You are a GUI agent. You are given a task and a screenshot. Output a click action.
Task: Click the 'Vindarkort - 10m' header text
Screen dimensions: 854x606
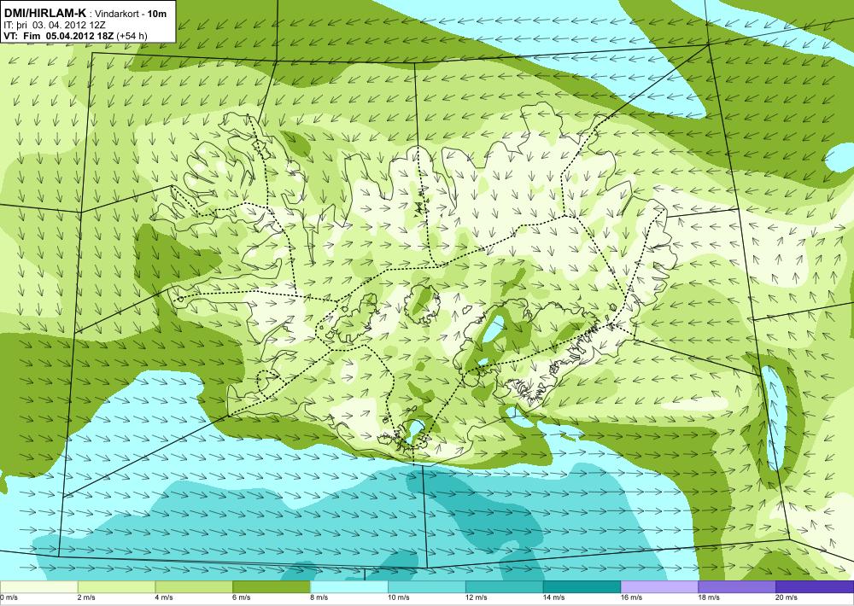click(131, 13)
